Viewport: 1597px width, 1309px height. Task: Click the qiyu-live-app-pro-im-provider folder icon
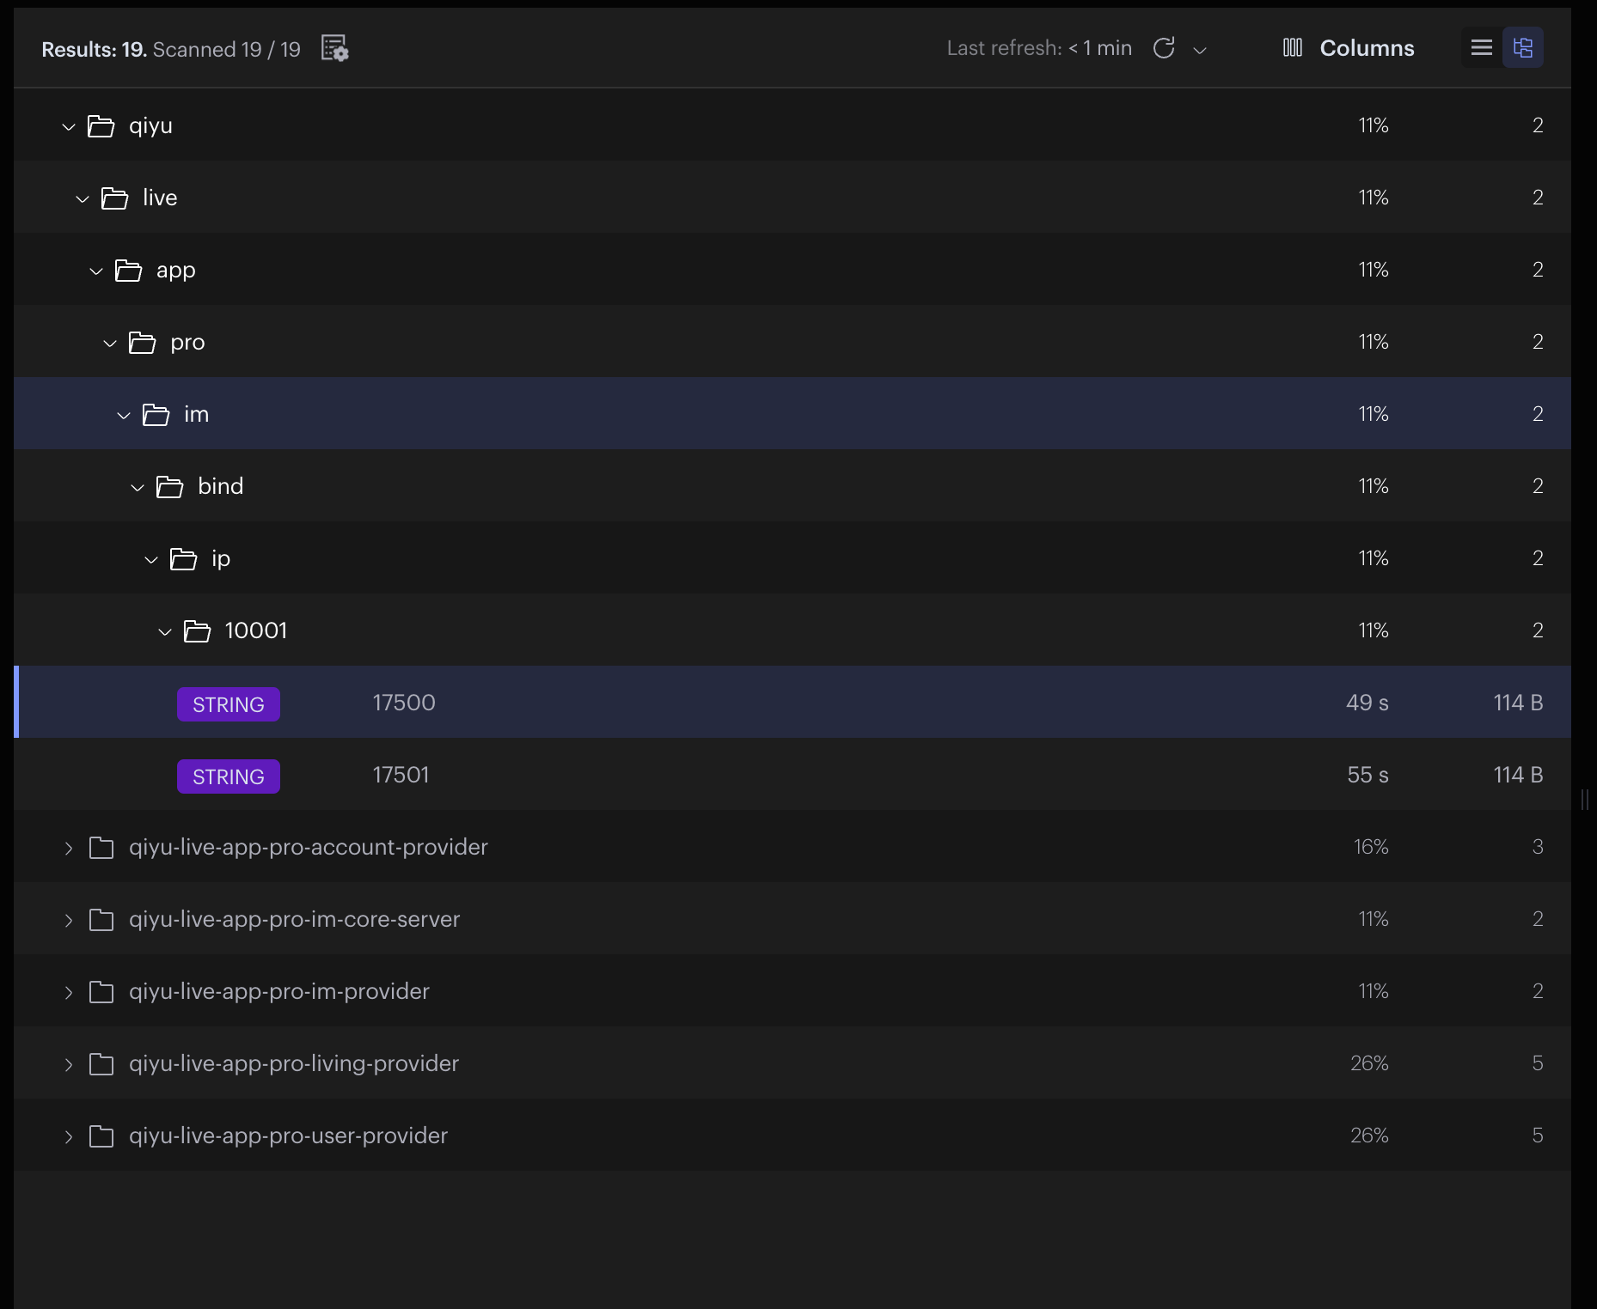point(101,992)
